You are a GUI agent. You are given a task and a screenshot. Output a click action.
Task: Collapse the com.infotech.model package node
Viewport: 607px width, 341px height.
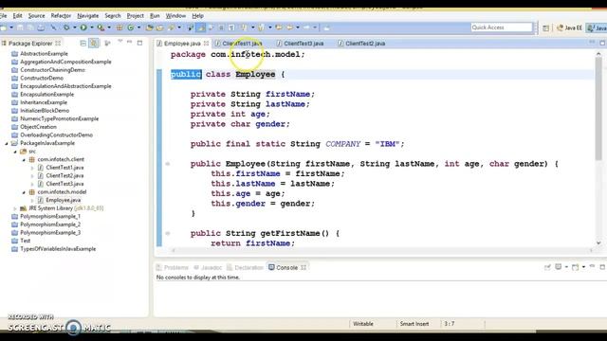click(24, 192)
